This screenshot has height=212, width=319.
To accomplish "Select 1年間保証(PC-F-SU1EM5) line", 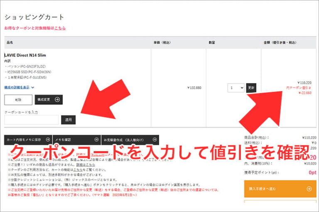I will coord(27,77).
